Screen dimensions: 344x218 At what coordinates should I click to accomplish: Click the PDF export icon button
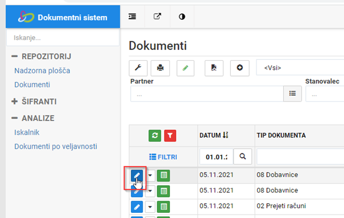coord(214,68)
